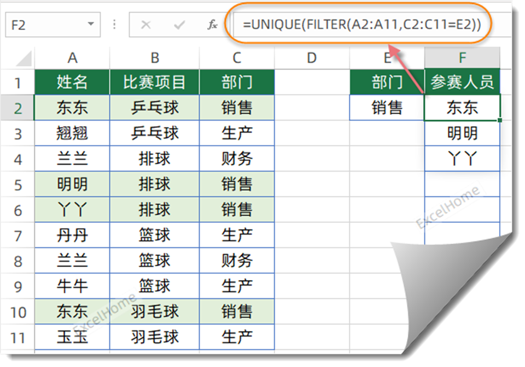Select cell B2 containing 乒乓球
The height and width of the screenshot is (367, 525).
tap(154, 108)
